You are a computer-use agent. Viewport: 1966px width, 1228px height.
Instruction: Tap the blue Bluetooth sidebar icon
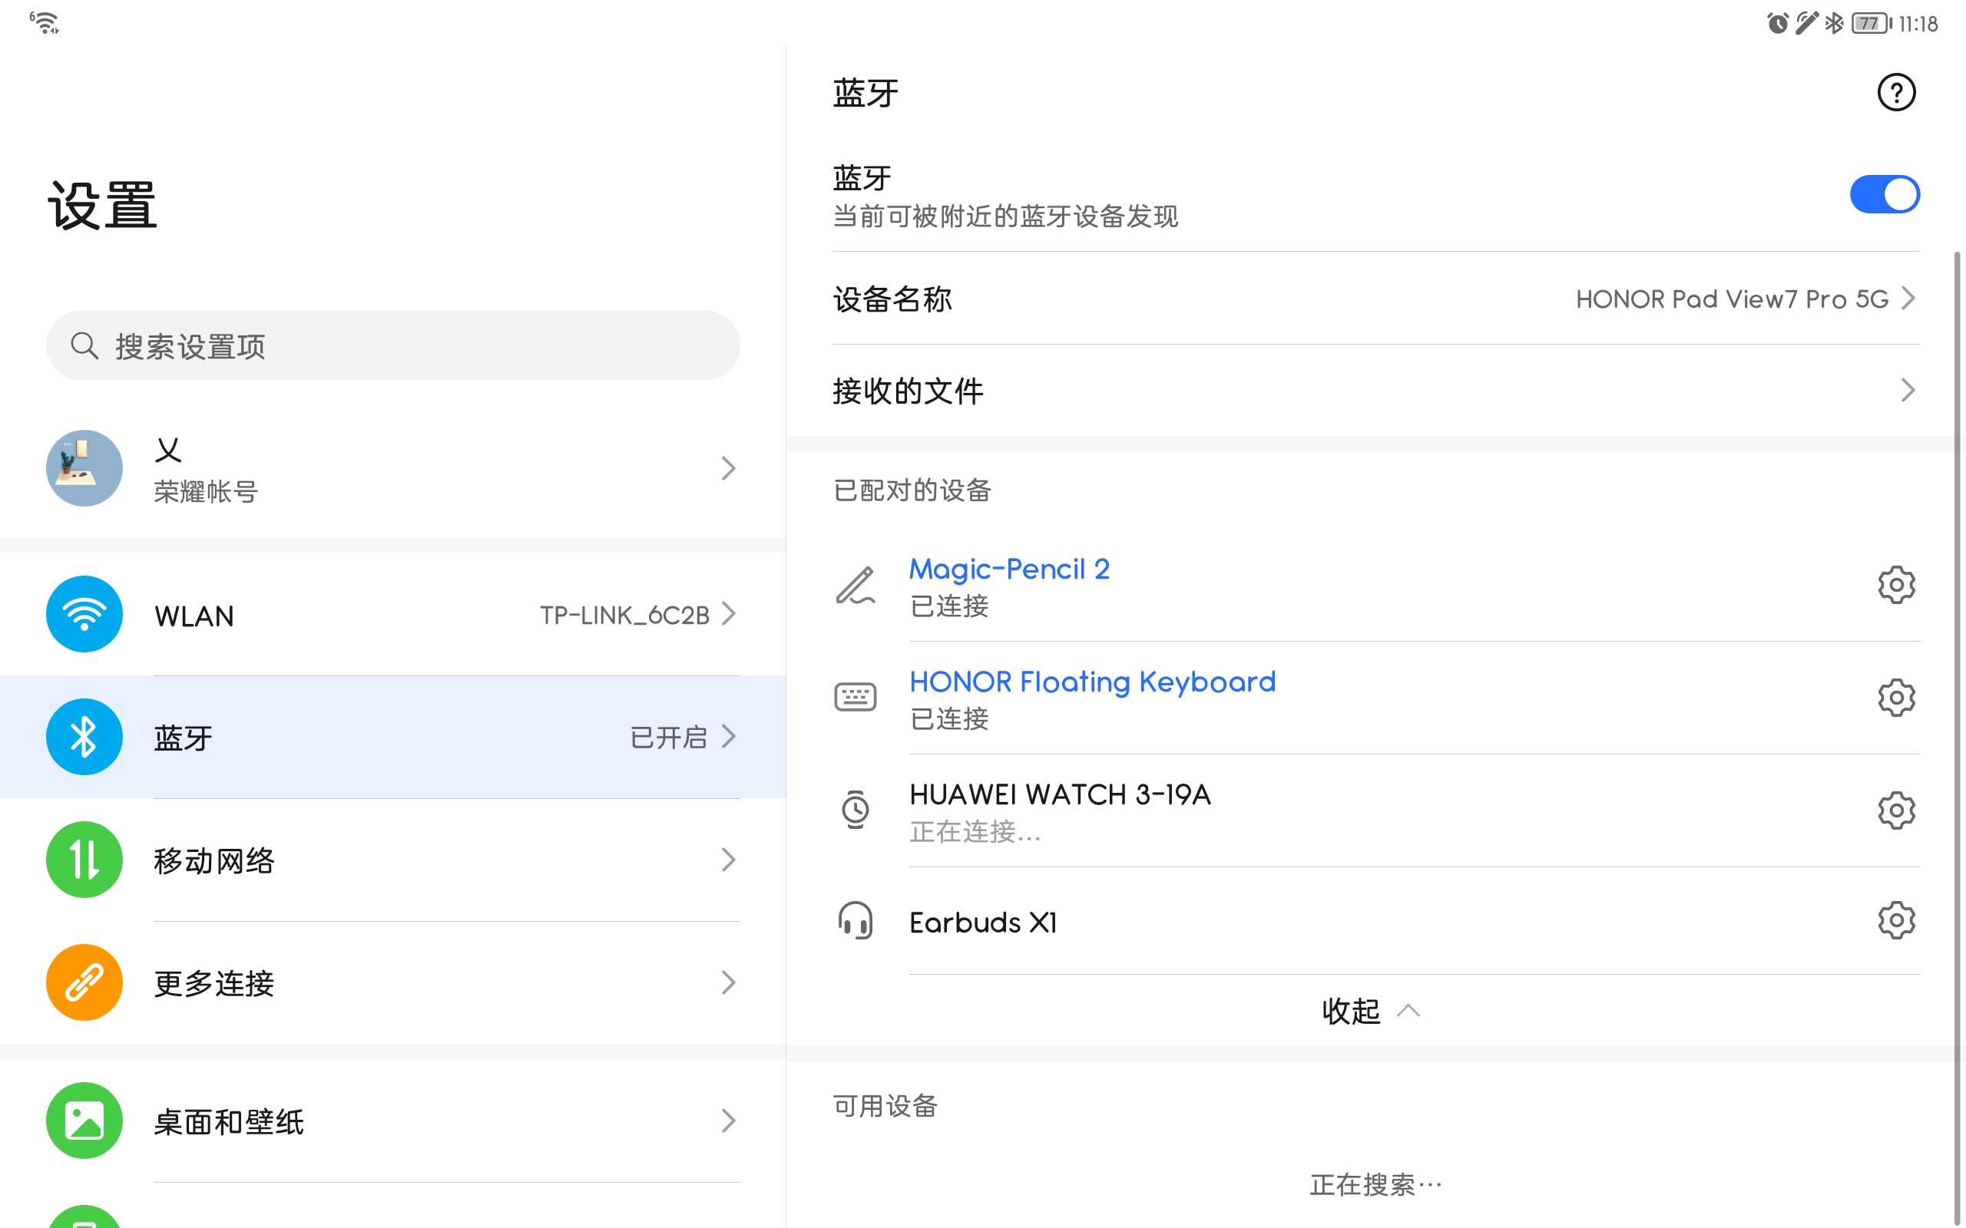pos(84,737)
